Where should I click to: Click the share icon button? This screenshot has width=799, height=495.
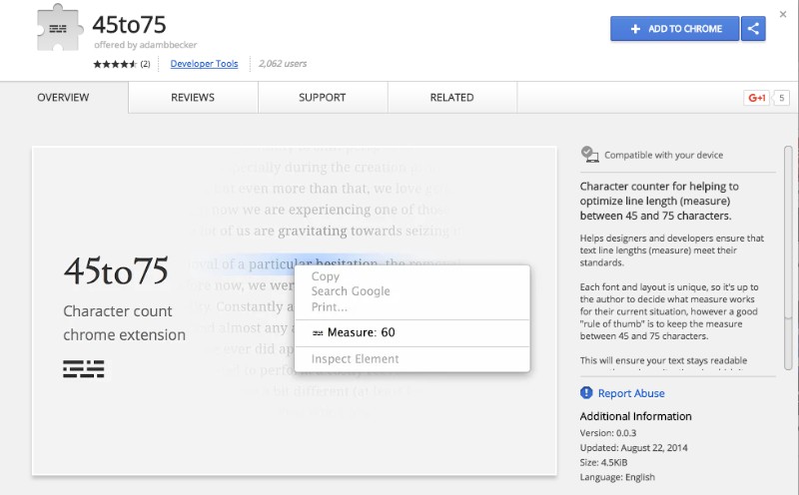(753, 29)
